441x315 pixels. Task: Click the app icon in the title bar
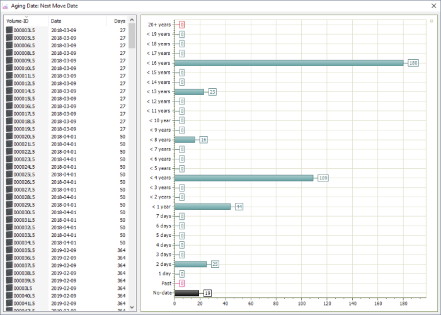[6, 5]
